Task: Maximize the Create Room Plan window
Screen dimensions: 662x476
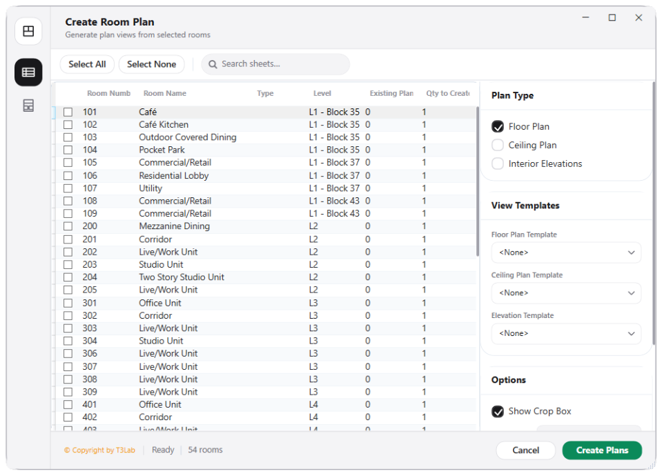Action: coord(612,18)
